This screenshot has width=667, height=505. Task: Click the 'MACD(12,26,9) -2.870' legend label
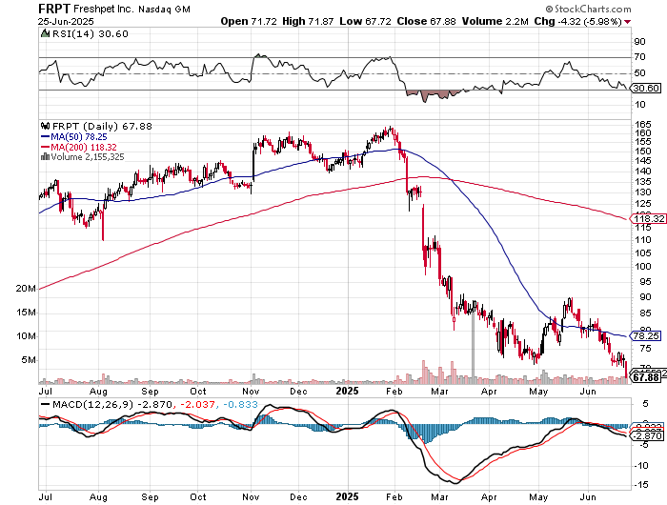tap(111, 404)
